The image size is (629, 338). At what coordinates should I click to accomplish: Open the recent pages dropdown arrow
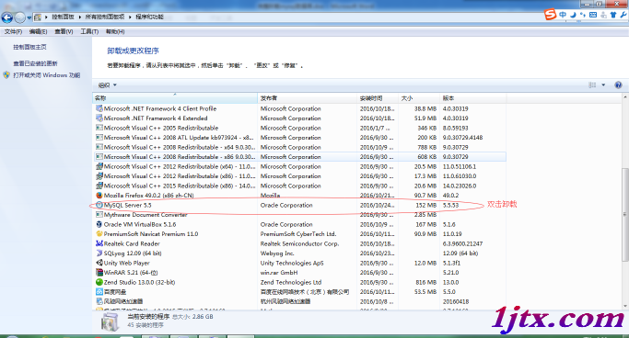29,17
